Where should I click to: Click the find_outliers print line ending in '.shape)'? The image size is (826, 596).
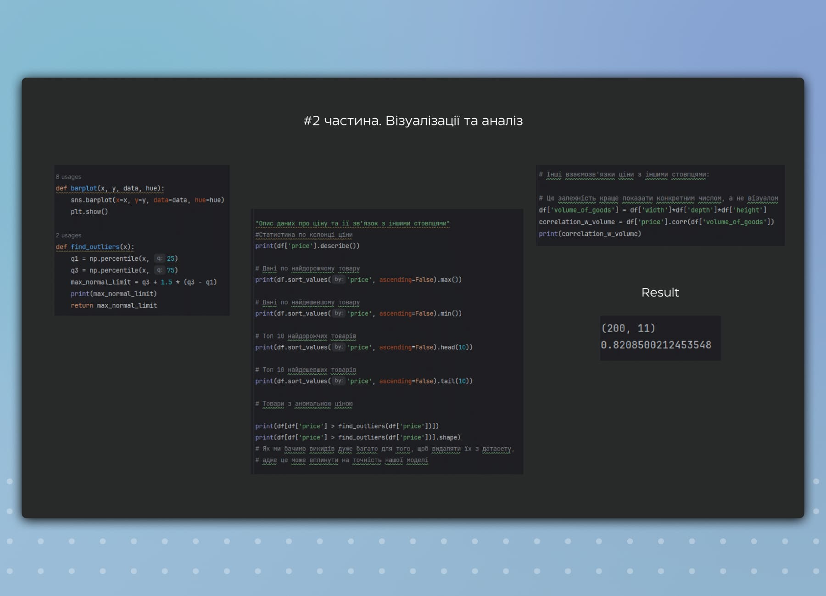click(x=358, y=438)
